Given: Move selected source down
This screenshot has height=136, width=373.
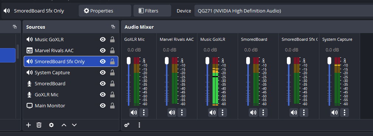Looking at the screenshot, I should click(x=74, y=125).
